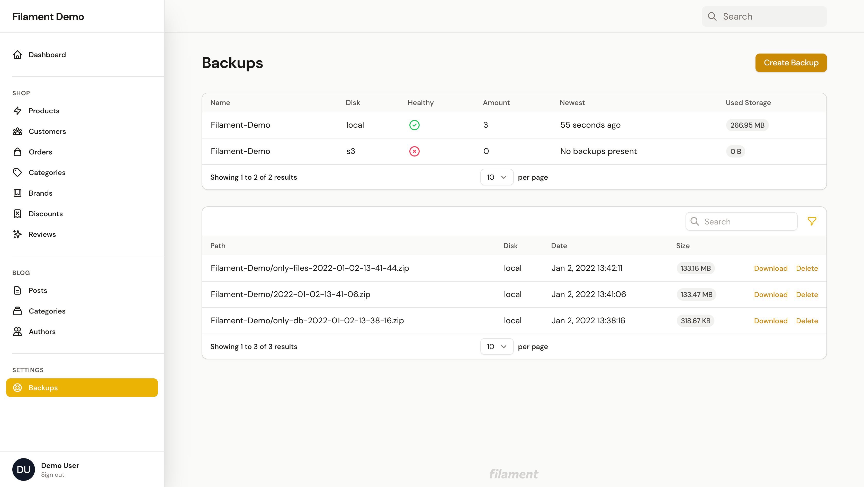
Task: Click the backups table search field
Action: pos(741,221)
